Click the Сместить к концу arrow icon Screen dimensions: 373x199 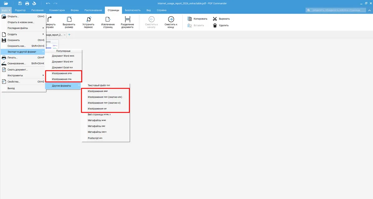[171, 19]
